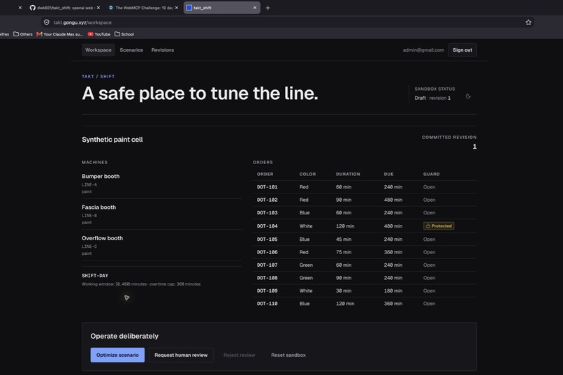Image resolution: width=563 pixels, height=375 pixels.
Task: Click Reset sandbox
Action: (288, 355)
